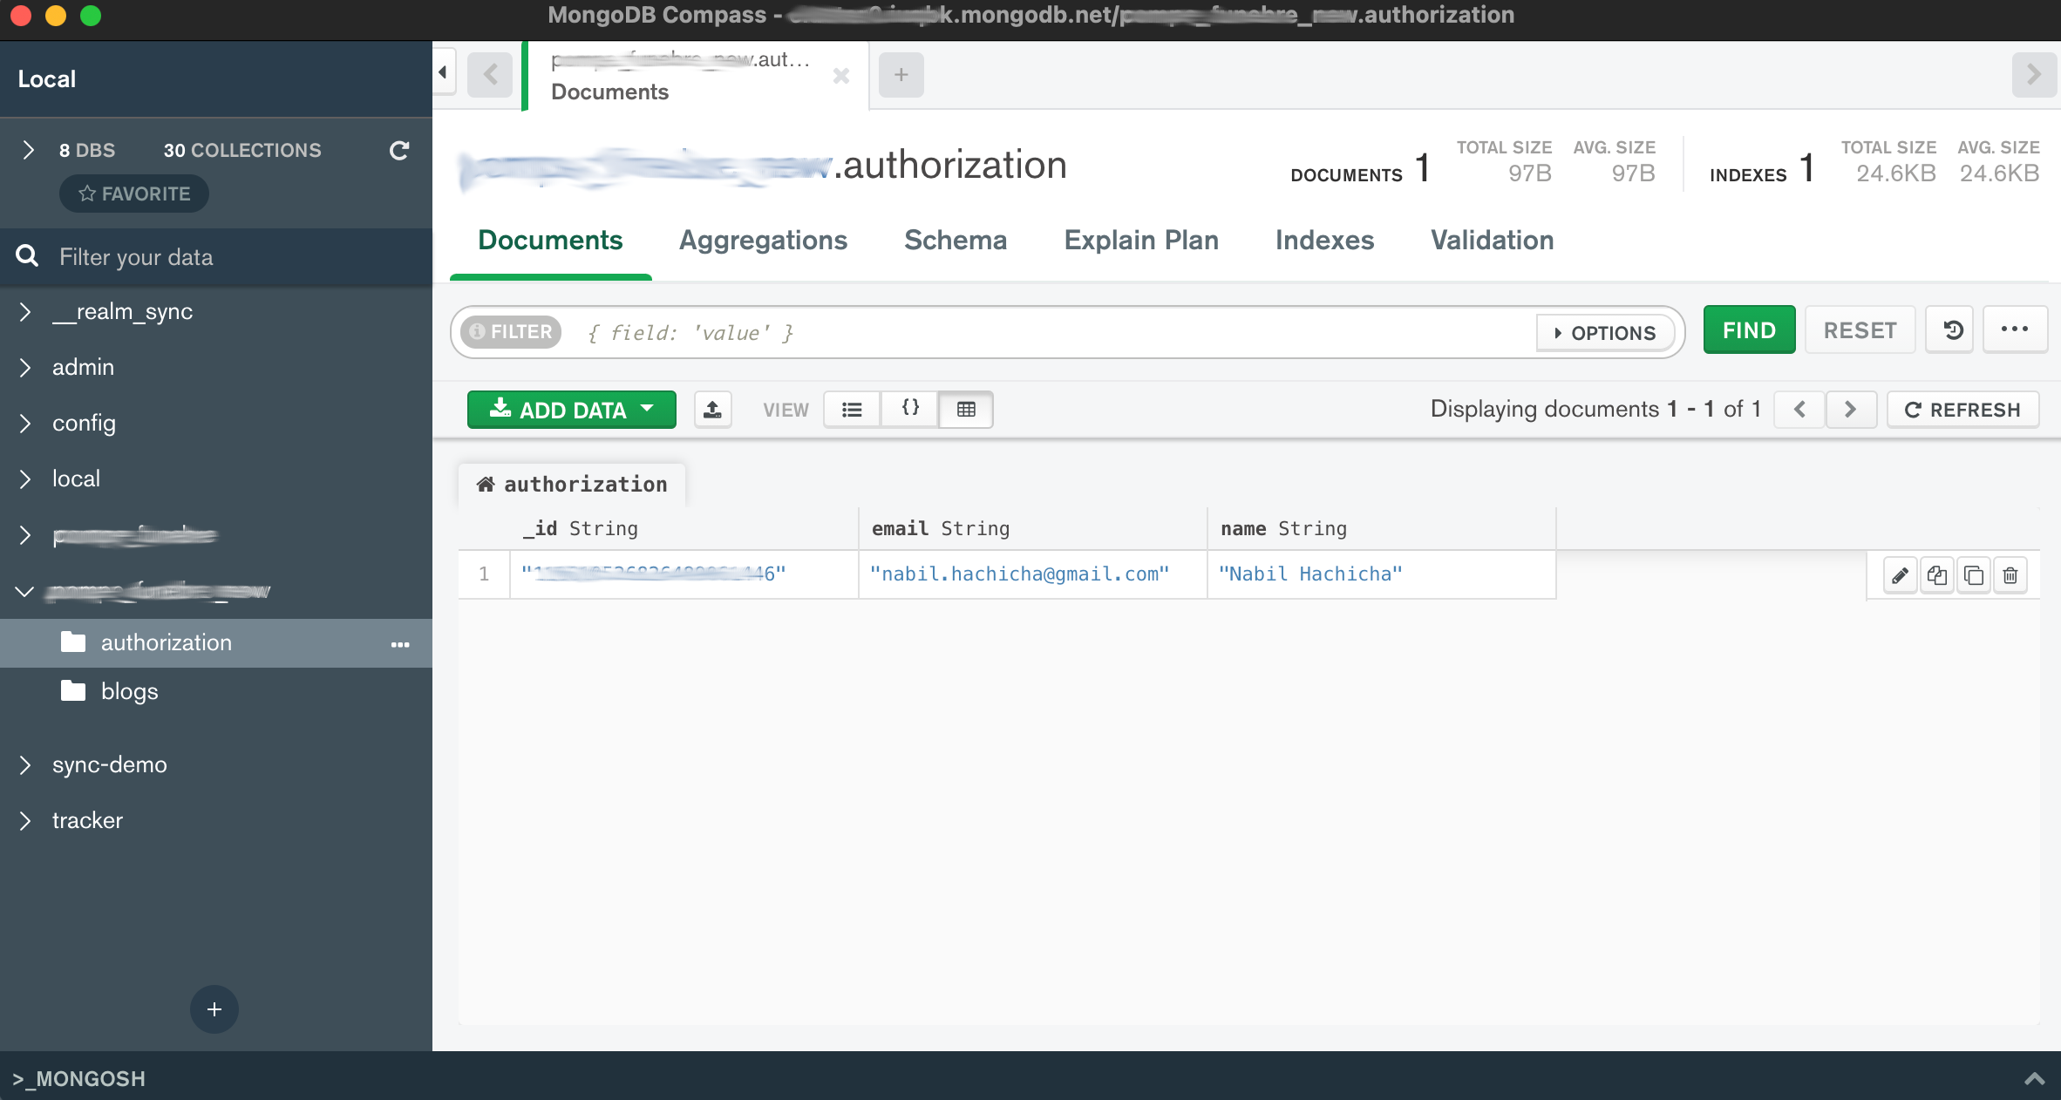Click the REFRESH button
Screen dimensions: 2061x1100
pos(1962,410)
